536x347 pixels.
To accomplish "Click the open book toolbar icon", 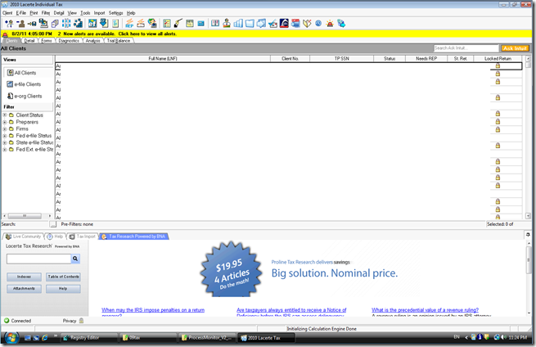I will 215,23.
